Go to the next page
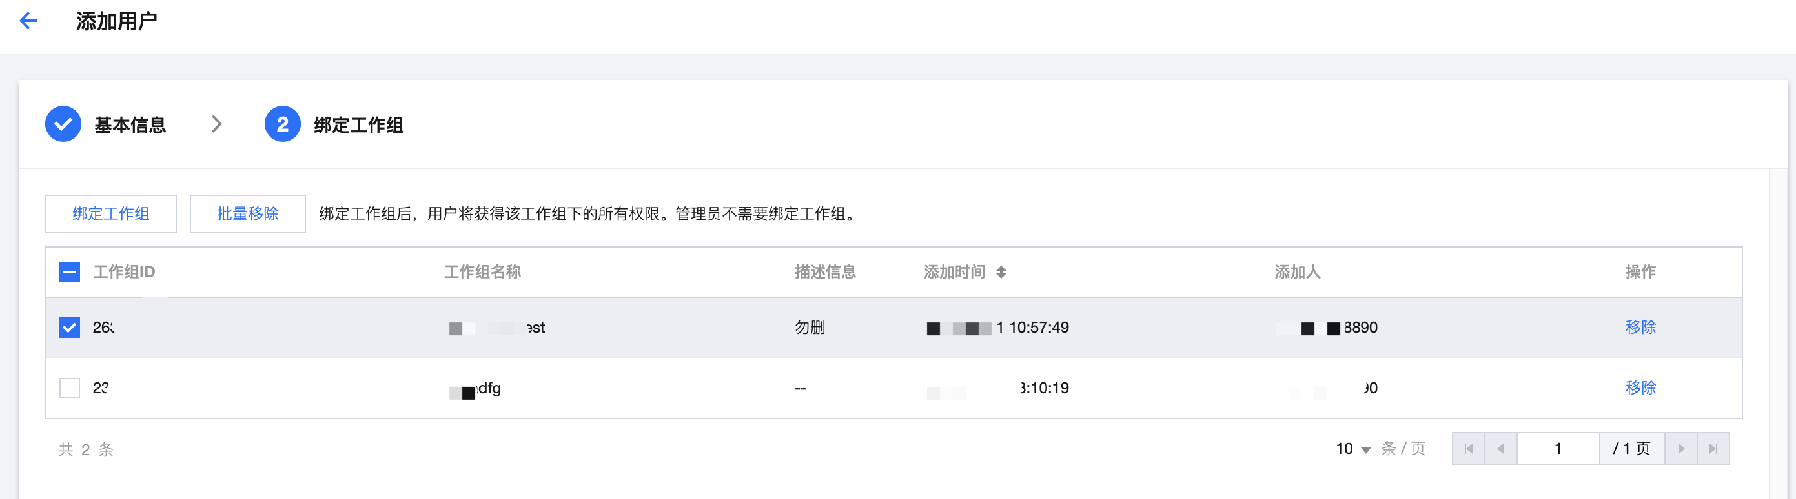This screenshot has height=499, width=1796. (x=1681, y=449)
